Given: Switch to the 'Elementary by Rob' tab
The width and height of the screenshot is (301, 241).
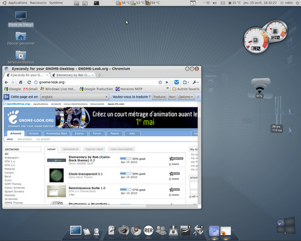Looking at the screenshot, I should tap(73, 75).
